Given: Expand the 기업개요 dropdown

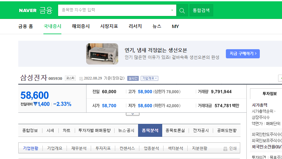Looking at the screenshot, I should click(x=149, y=79).
